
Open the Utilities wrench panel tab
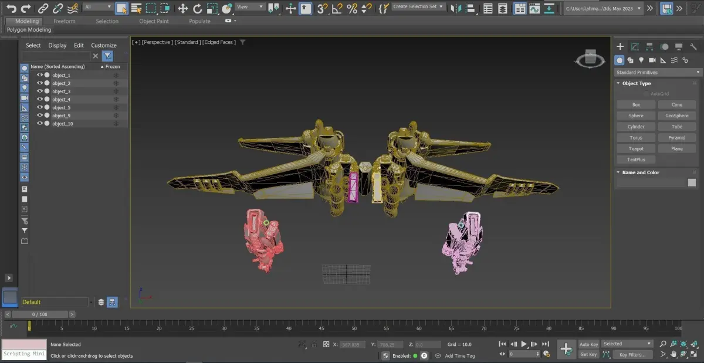pyautogui.click(x=693, y=46)
